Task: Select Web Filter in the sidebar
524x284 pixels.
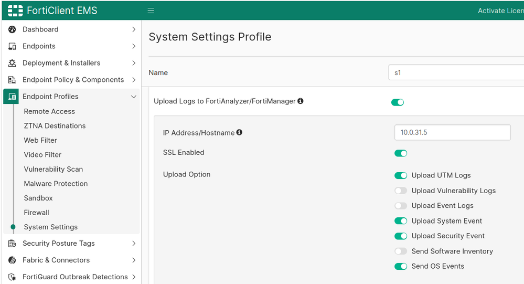Action: (x=40, y=140)
